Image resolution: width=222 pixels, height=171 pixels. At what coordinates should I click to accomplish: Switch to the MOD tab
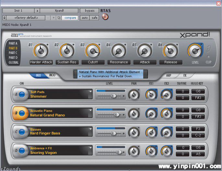click(52, 75)
